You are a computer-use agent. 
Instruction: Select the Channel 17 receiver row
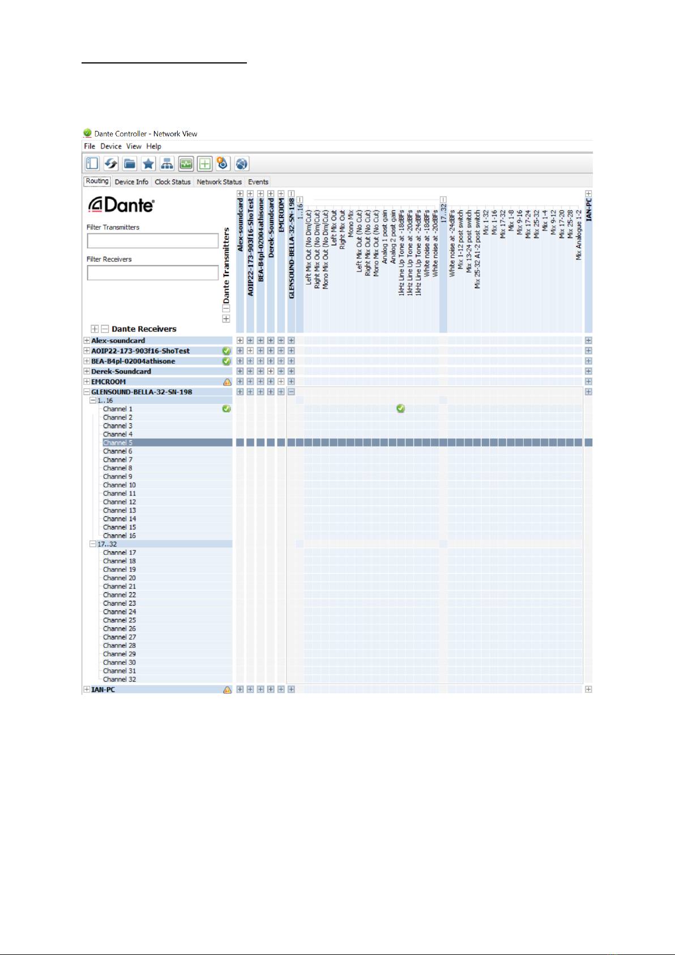point(167,553)
